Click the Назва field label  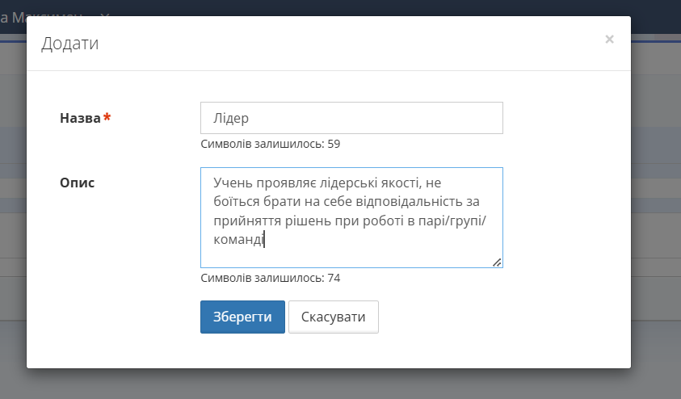[80, 118]
